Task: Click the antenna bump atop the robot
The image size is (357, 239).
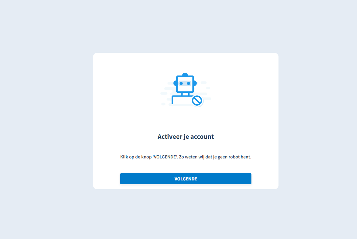Action: click(x=185, y=74)
